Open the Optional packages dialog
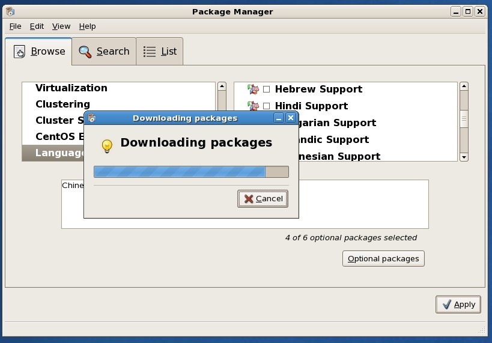 383,258
